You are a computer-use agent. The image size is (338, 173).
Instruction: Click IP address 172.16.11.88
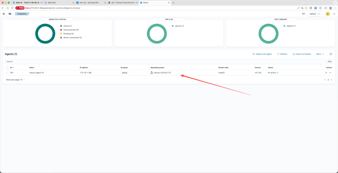(85, 73)
